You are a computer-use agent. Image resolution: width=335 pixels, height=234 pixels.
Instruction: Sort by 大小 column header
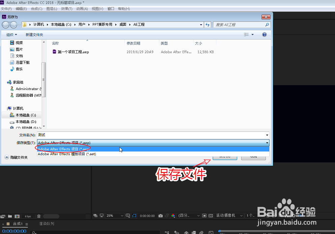(x=205, y=43)
